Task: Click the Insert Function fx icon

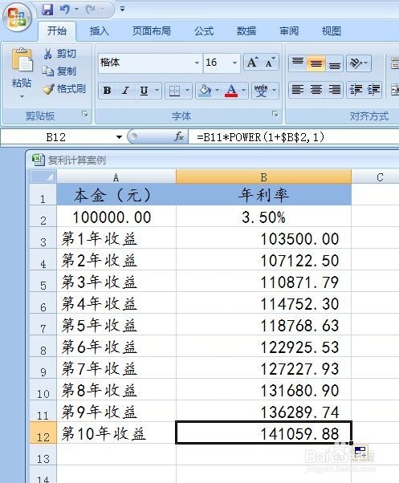Action: tap(179, 136)
